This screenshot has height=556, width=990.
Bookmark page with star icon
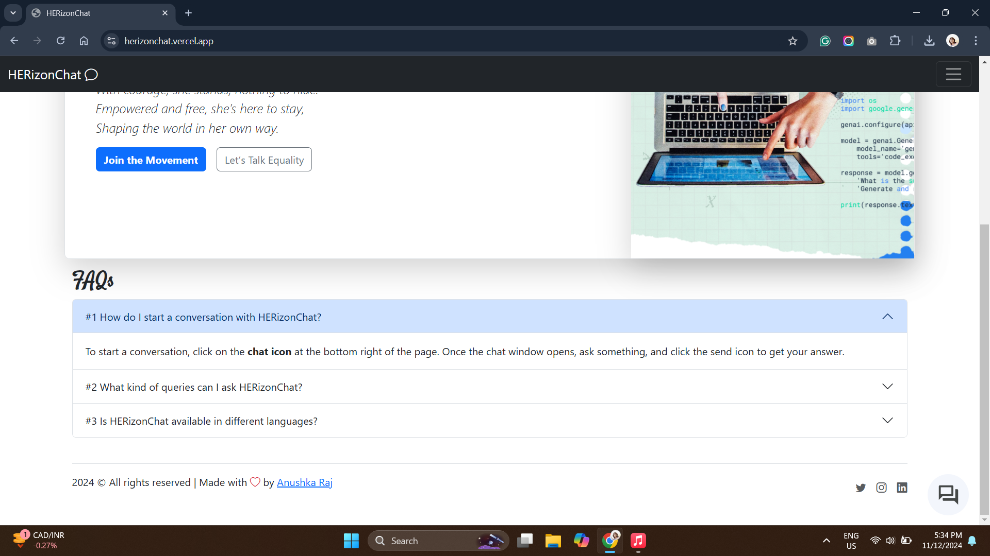[x=793, y=41]
